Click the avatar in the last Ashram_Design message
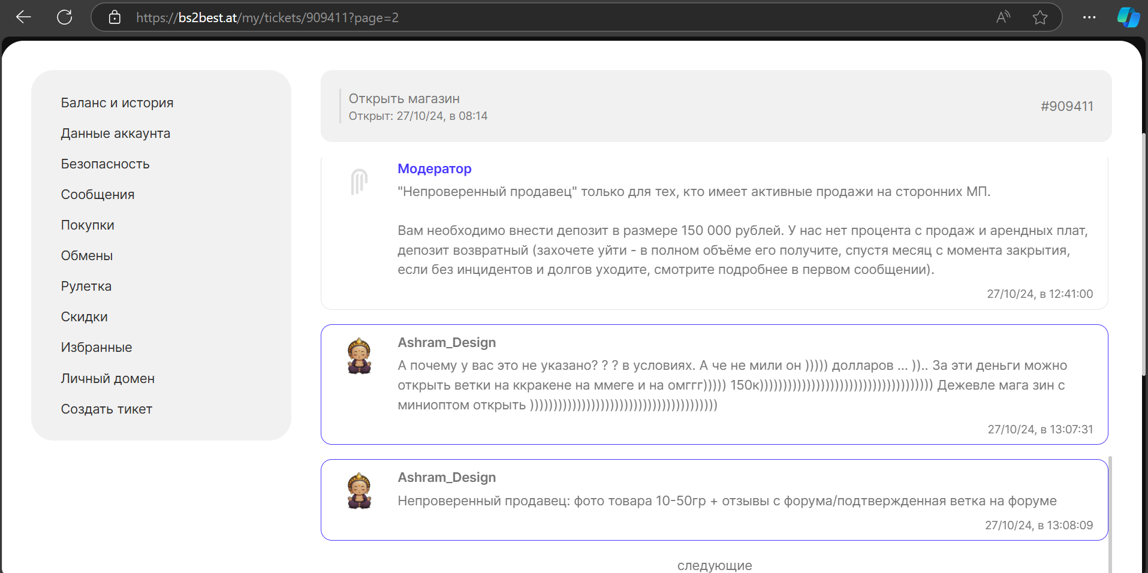 point(359,491)
